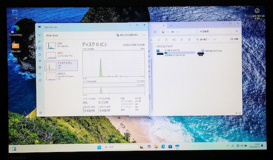The image size is (273, 160).
Task: Select the メモリ performance item
Action: [61, 55]
